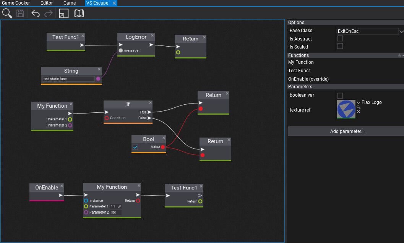Enable the Is Abstract checkbox
The height and width of the screenshot is (243, 404).
[x=340, y=39]
